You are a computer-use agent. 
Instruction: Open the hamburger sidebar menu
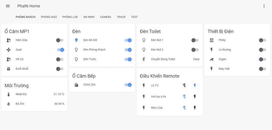tap(8, 6)
